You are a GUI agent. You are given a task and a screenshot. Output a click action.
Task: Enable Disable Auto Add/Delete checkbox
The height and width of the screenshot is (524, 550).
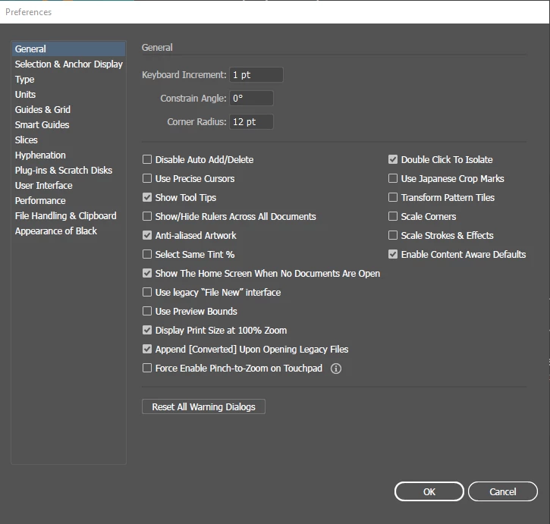click(147, 159)
